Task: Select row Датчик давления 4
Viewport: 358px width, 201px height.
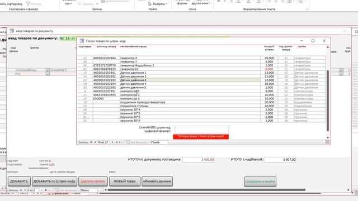Action: click(201, 84)
